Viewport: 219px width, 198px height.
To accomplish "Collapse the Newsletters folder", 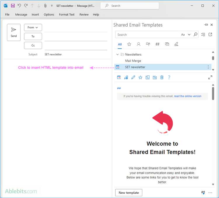I will click(x=117, y=54).
